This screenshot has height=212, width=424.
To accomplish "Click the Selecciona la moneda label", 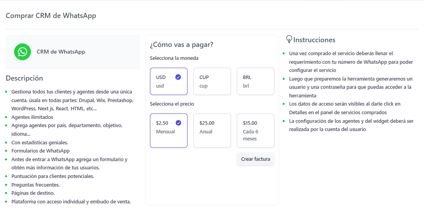I will pos(174,58).
